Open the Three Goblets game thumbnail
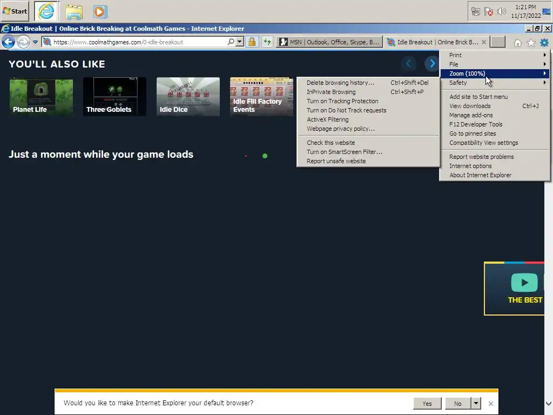This screenshot has height=415, width=553. coord(114,97)
